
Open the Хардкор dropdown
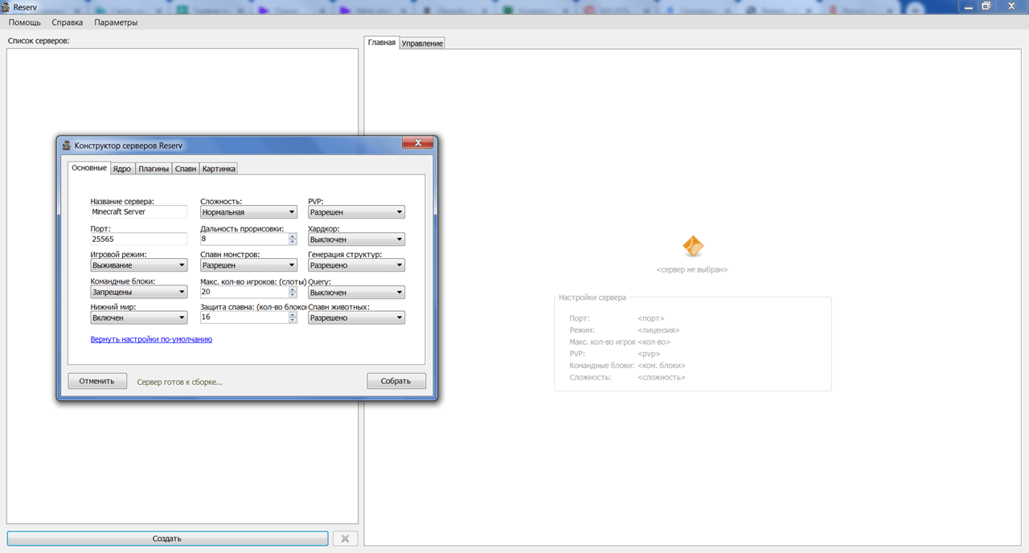(356, 240)
